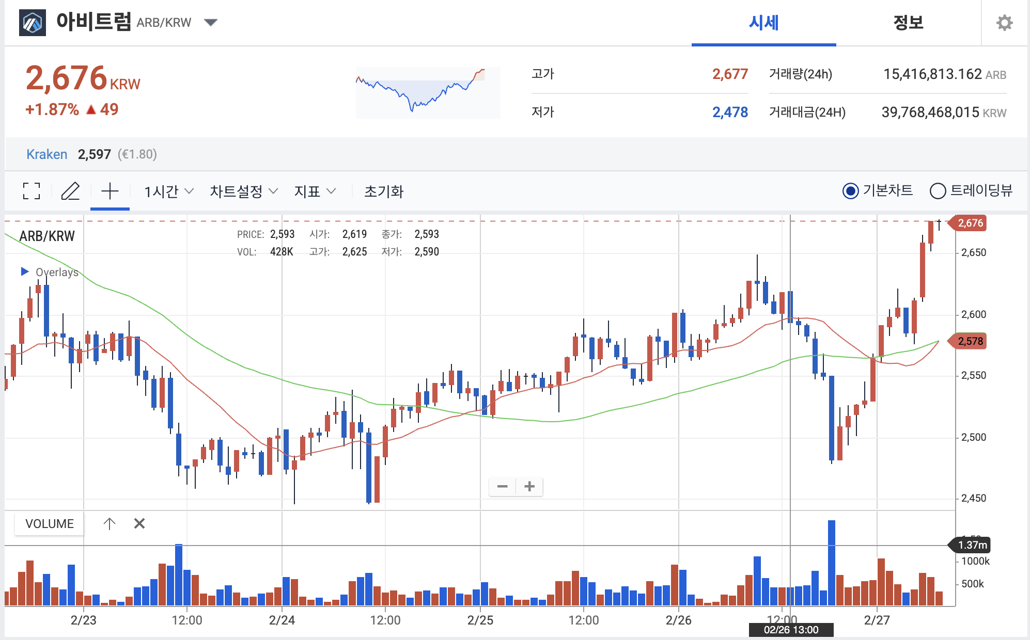Viewport: 1030px width, 640px height.
Task: Click the fullscreen chart icon
Action: point(32,191)
